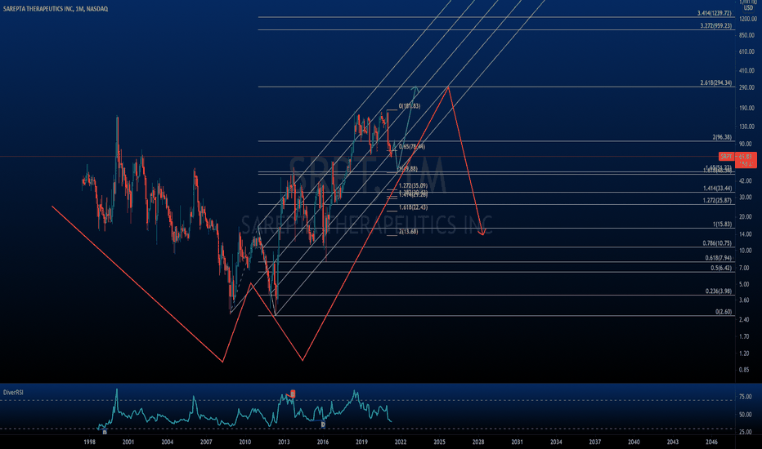Click the 1.272(35.09) retracement label
This screenshot has height=449, width=762.
click(413, 186)
